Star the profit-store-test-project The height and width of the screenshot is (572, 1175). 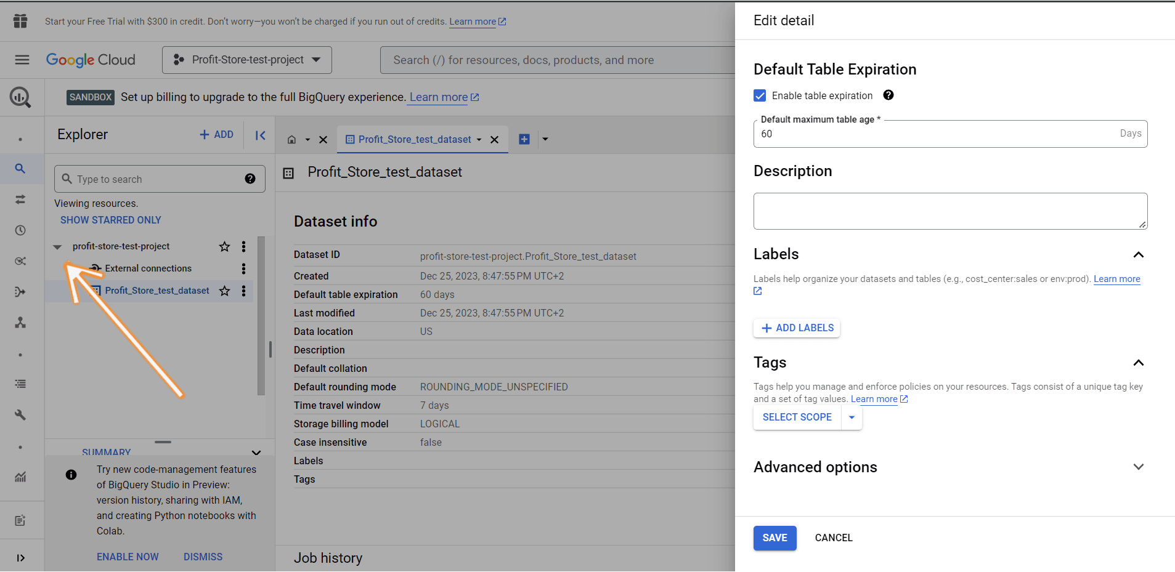pos(224,246)
